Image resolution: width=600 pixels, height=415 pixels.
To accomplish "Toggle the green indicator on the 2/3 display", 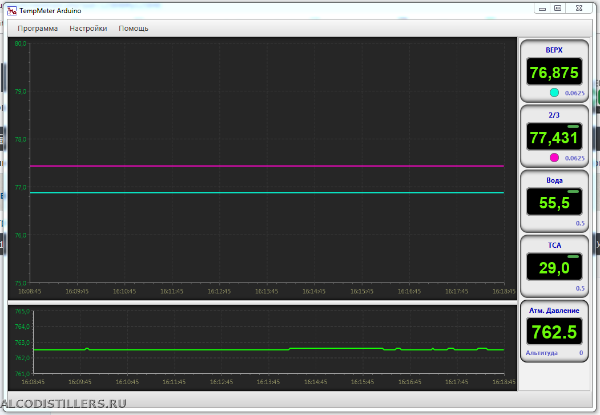I will click(573, 127).
